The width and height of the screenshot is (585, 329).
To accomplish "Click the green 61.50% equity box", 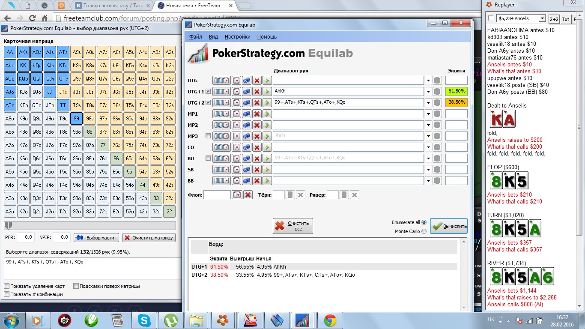I will 457,92.
